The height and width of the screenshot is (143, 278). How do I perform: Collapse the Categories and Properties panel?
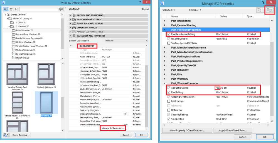[x=71, y=36]
